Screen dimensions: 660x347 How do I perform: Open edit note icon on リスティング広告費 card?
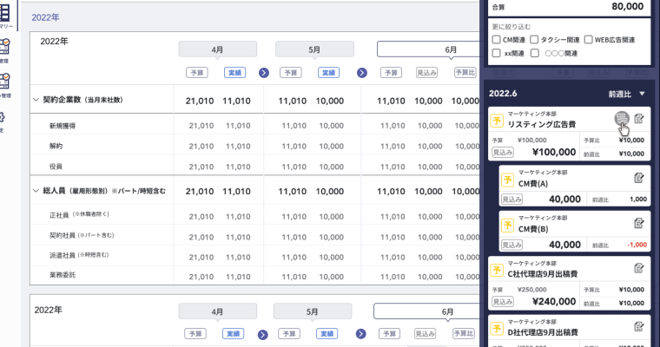pos(639,119)
